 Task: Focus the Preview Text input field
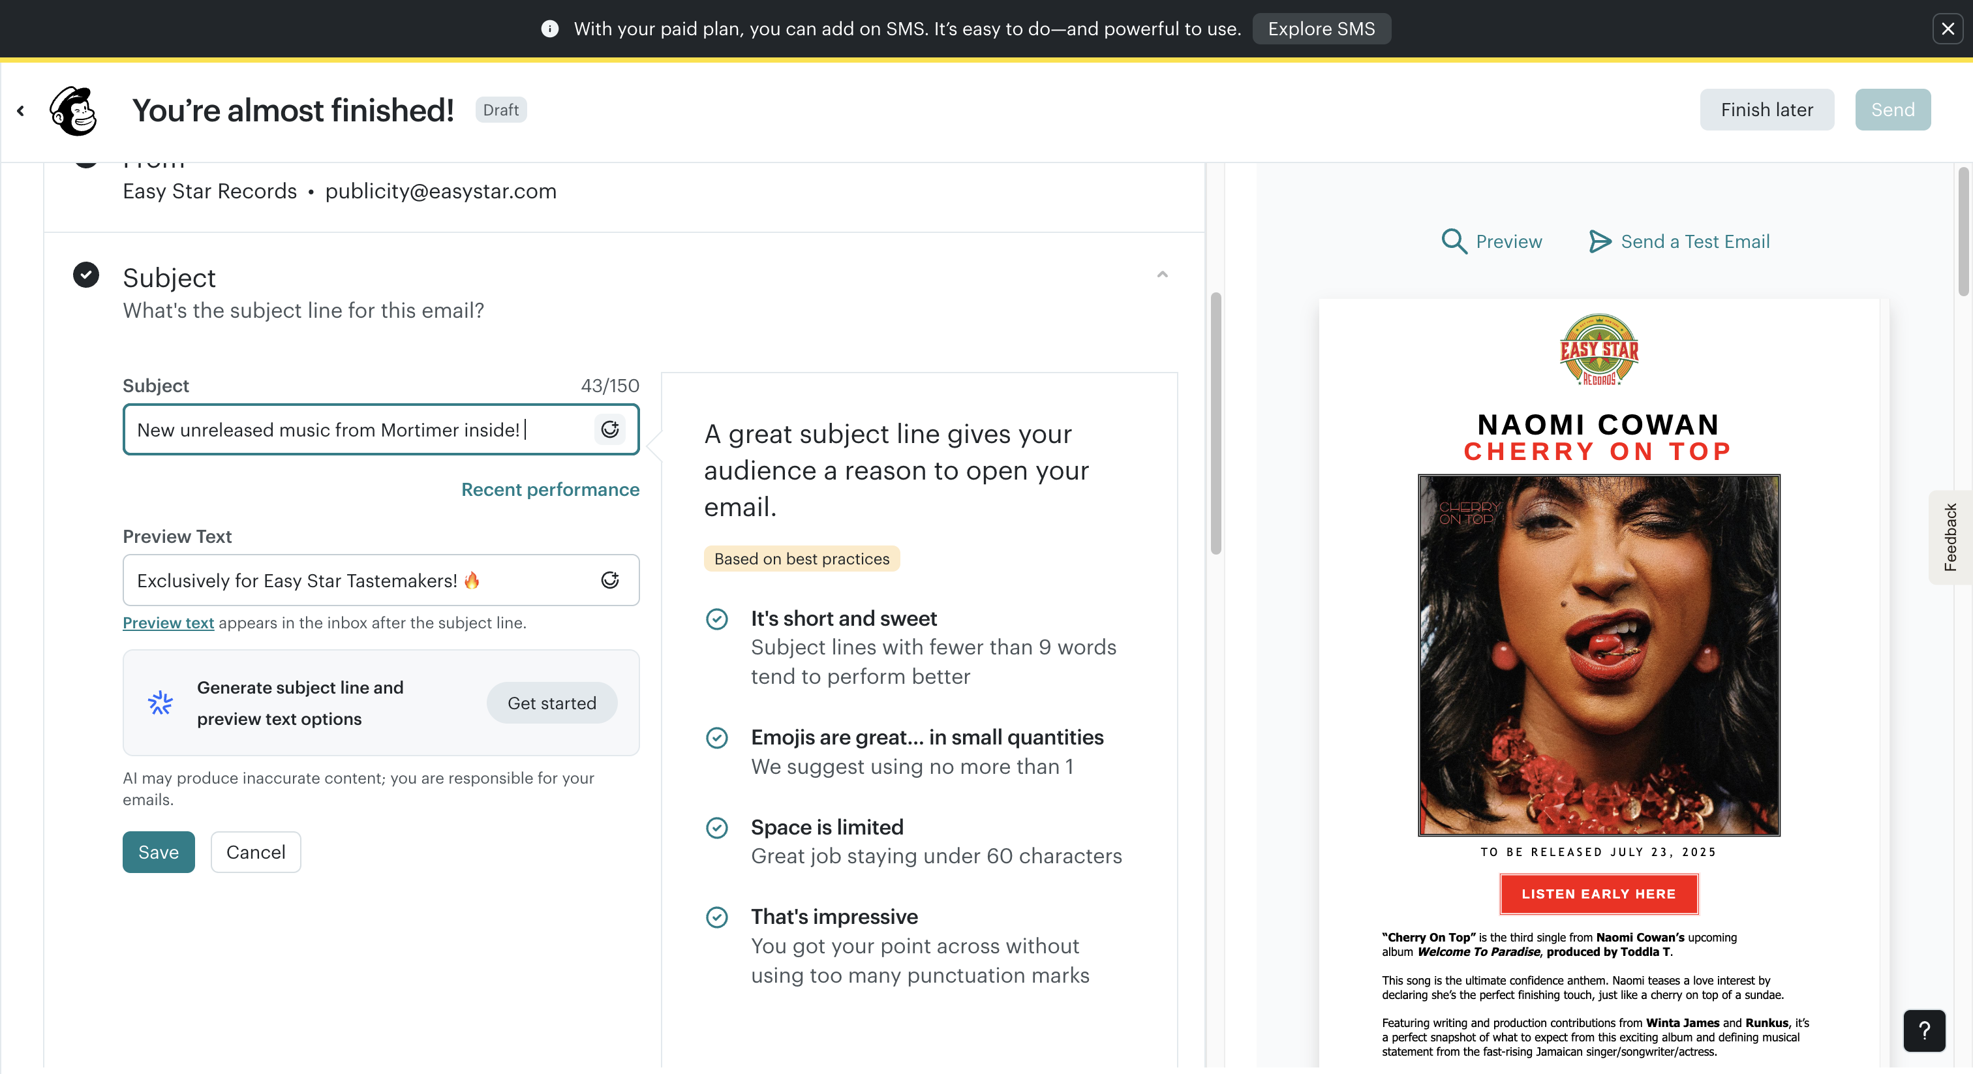click(x=380, y=581)
